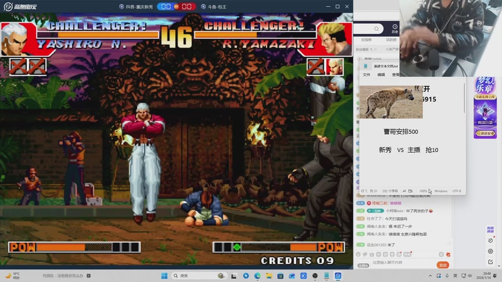Click the text 曹哥安排500 in Notepad
Screen dimensions: 502x282
400,132
